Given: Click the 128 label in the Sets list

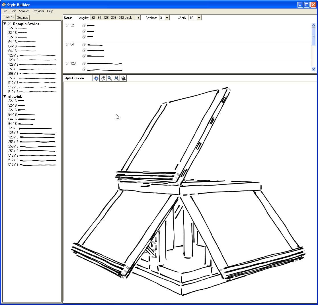Looking at the screenshot, I should (73, 63).
